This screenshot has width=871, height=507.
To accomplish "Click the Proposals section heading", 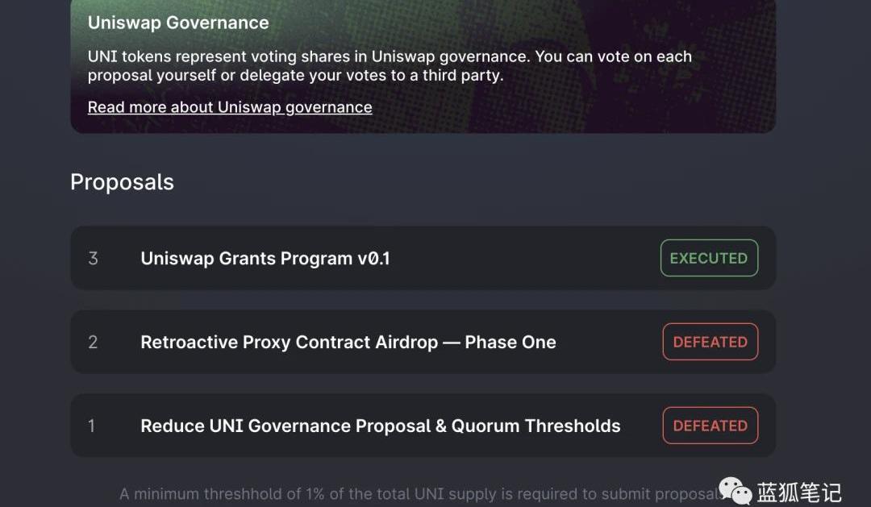I will 122,182.
